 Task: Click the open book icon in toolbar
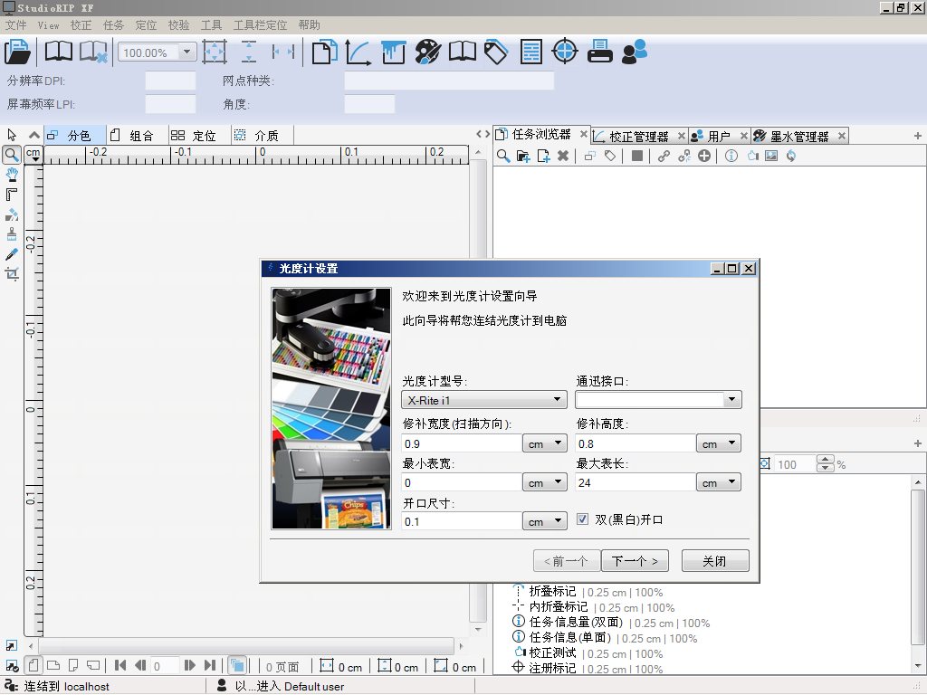click(59, 52)
